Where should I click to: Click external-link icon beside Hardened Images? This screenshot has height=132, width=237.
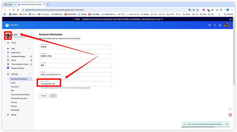click(31, 57)
